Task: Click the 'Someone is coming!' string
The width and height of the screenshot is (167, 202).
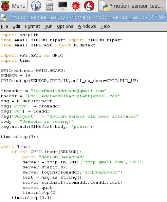Action: pos(47,121)
